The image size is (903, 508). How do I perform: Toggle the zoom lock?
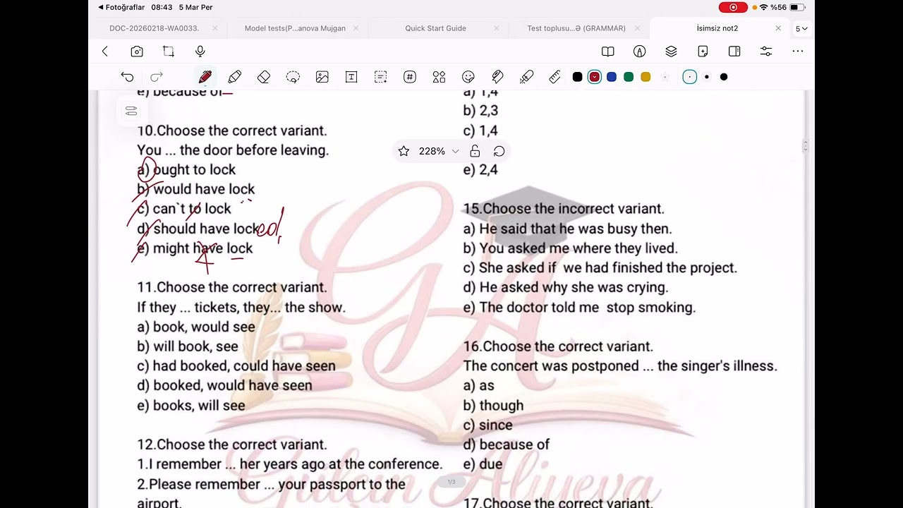pyautogui.click(x=475, y=151)
